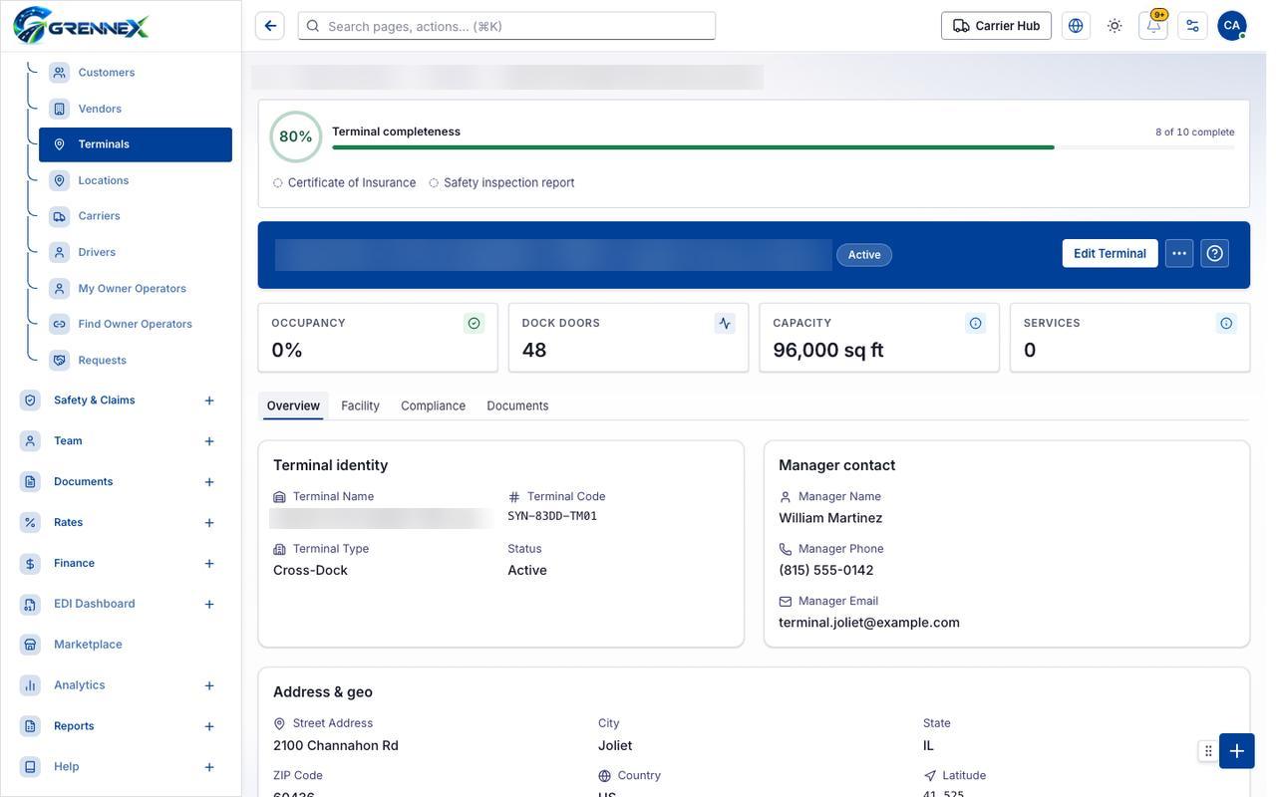
Task: Click the Cross-Dock terminal type value
Action: pyautogui.click(x=310, y=571)
